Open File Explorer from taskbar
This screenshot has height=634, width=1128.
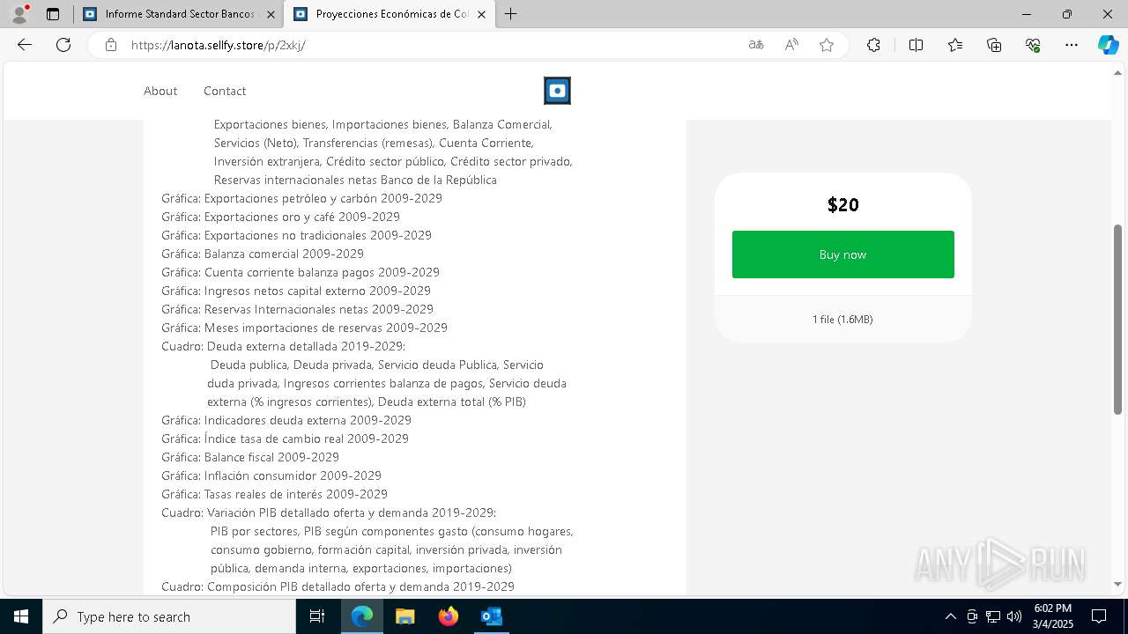point(404,616)
